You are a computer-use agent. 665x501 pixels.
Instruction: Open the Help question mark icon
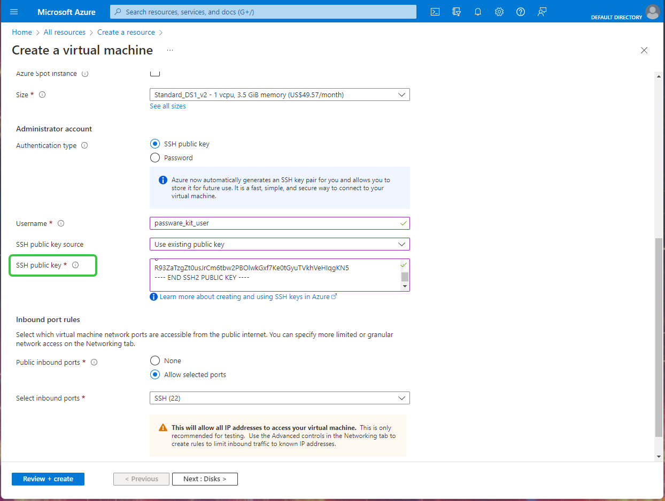tap(521, 12)
